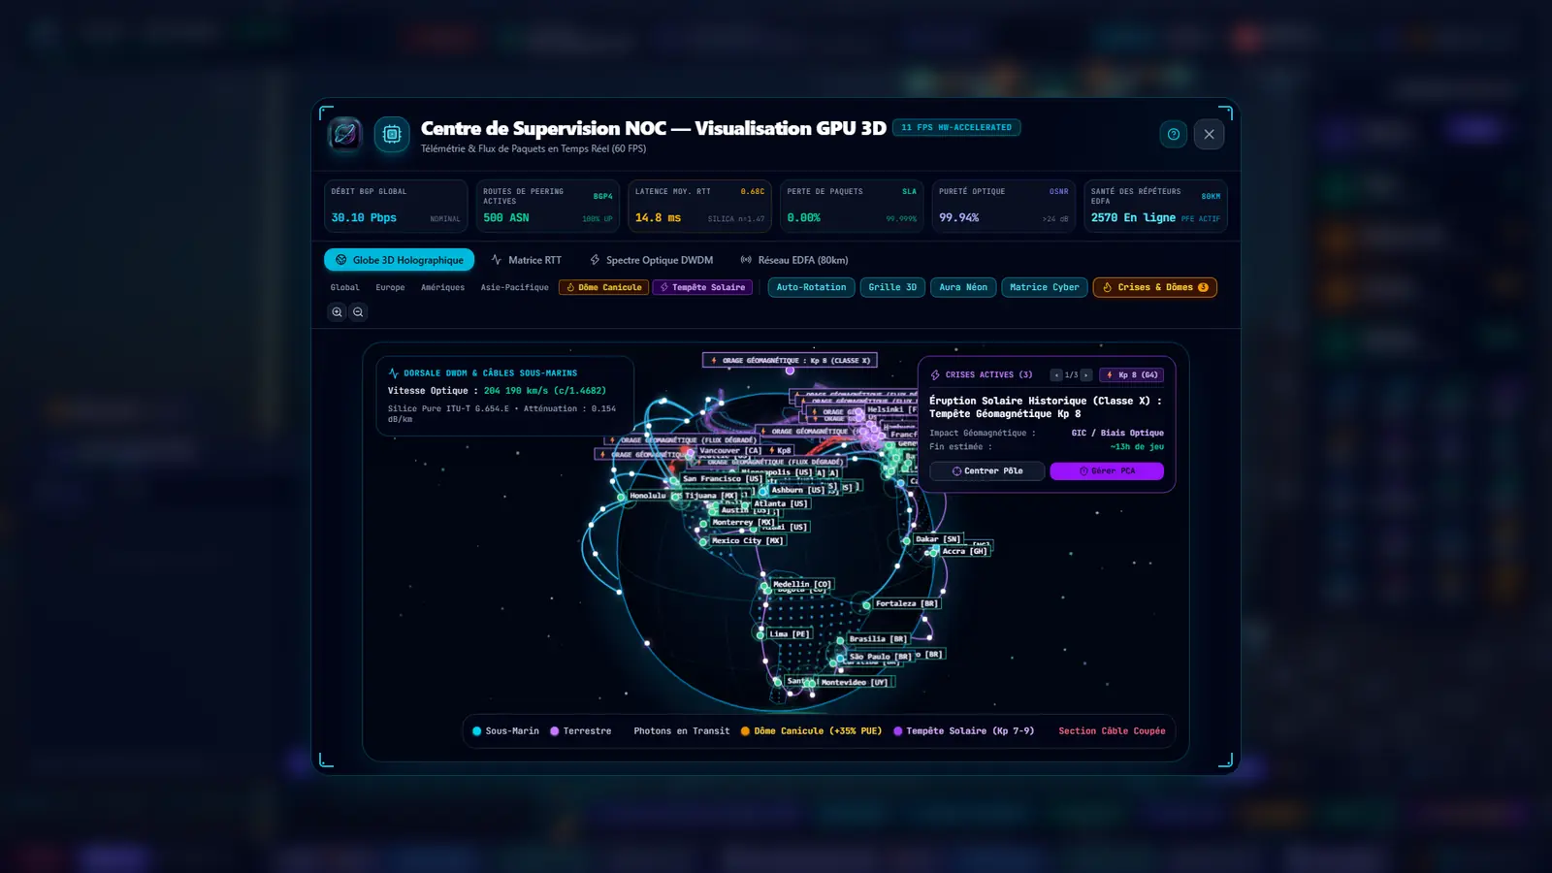
Task: Zoom in on the globe
Action: [x=337, y=312]
